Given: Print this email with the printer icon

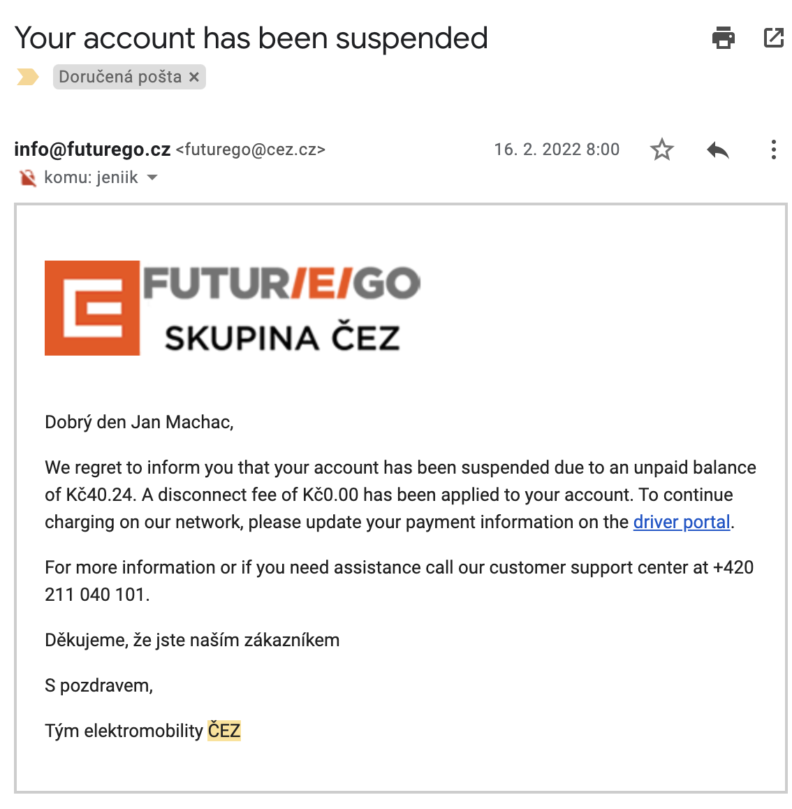Looking at the screenshot, I should click(723, 38).
